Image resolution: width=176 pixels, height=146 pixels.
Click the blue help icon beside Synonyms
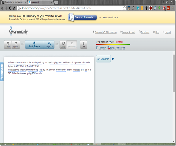113,59
